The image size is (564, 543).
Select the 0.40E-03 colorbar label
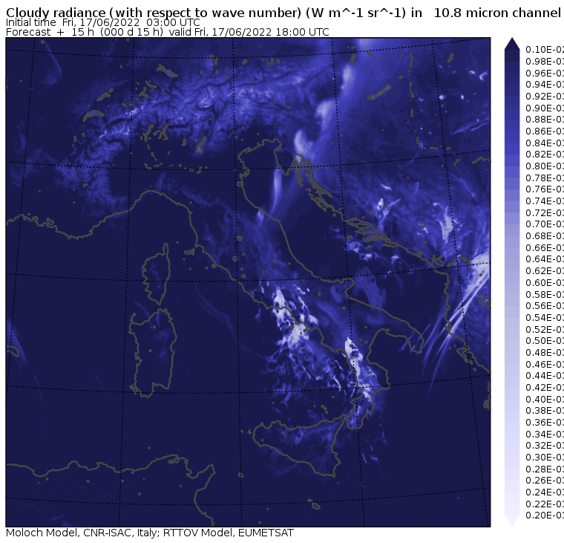pyautogui.click(x=545, y=399)
